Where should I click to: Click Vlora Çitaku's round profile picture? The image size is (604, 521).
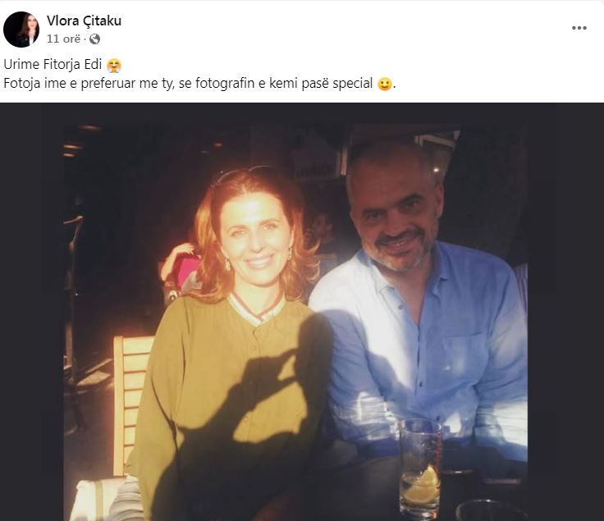[x=21, y=30]
